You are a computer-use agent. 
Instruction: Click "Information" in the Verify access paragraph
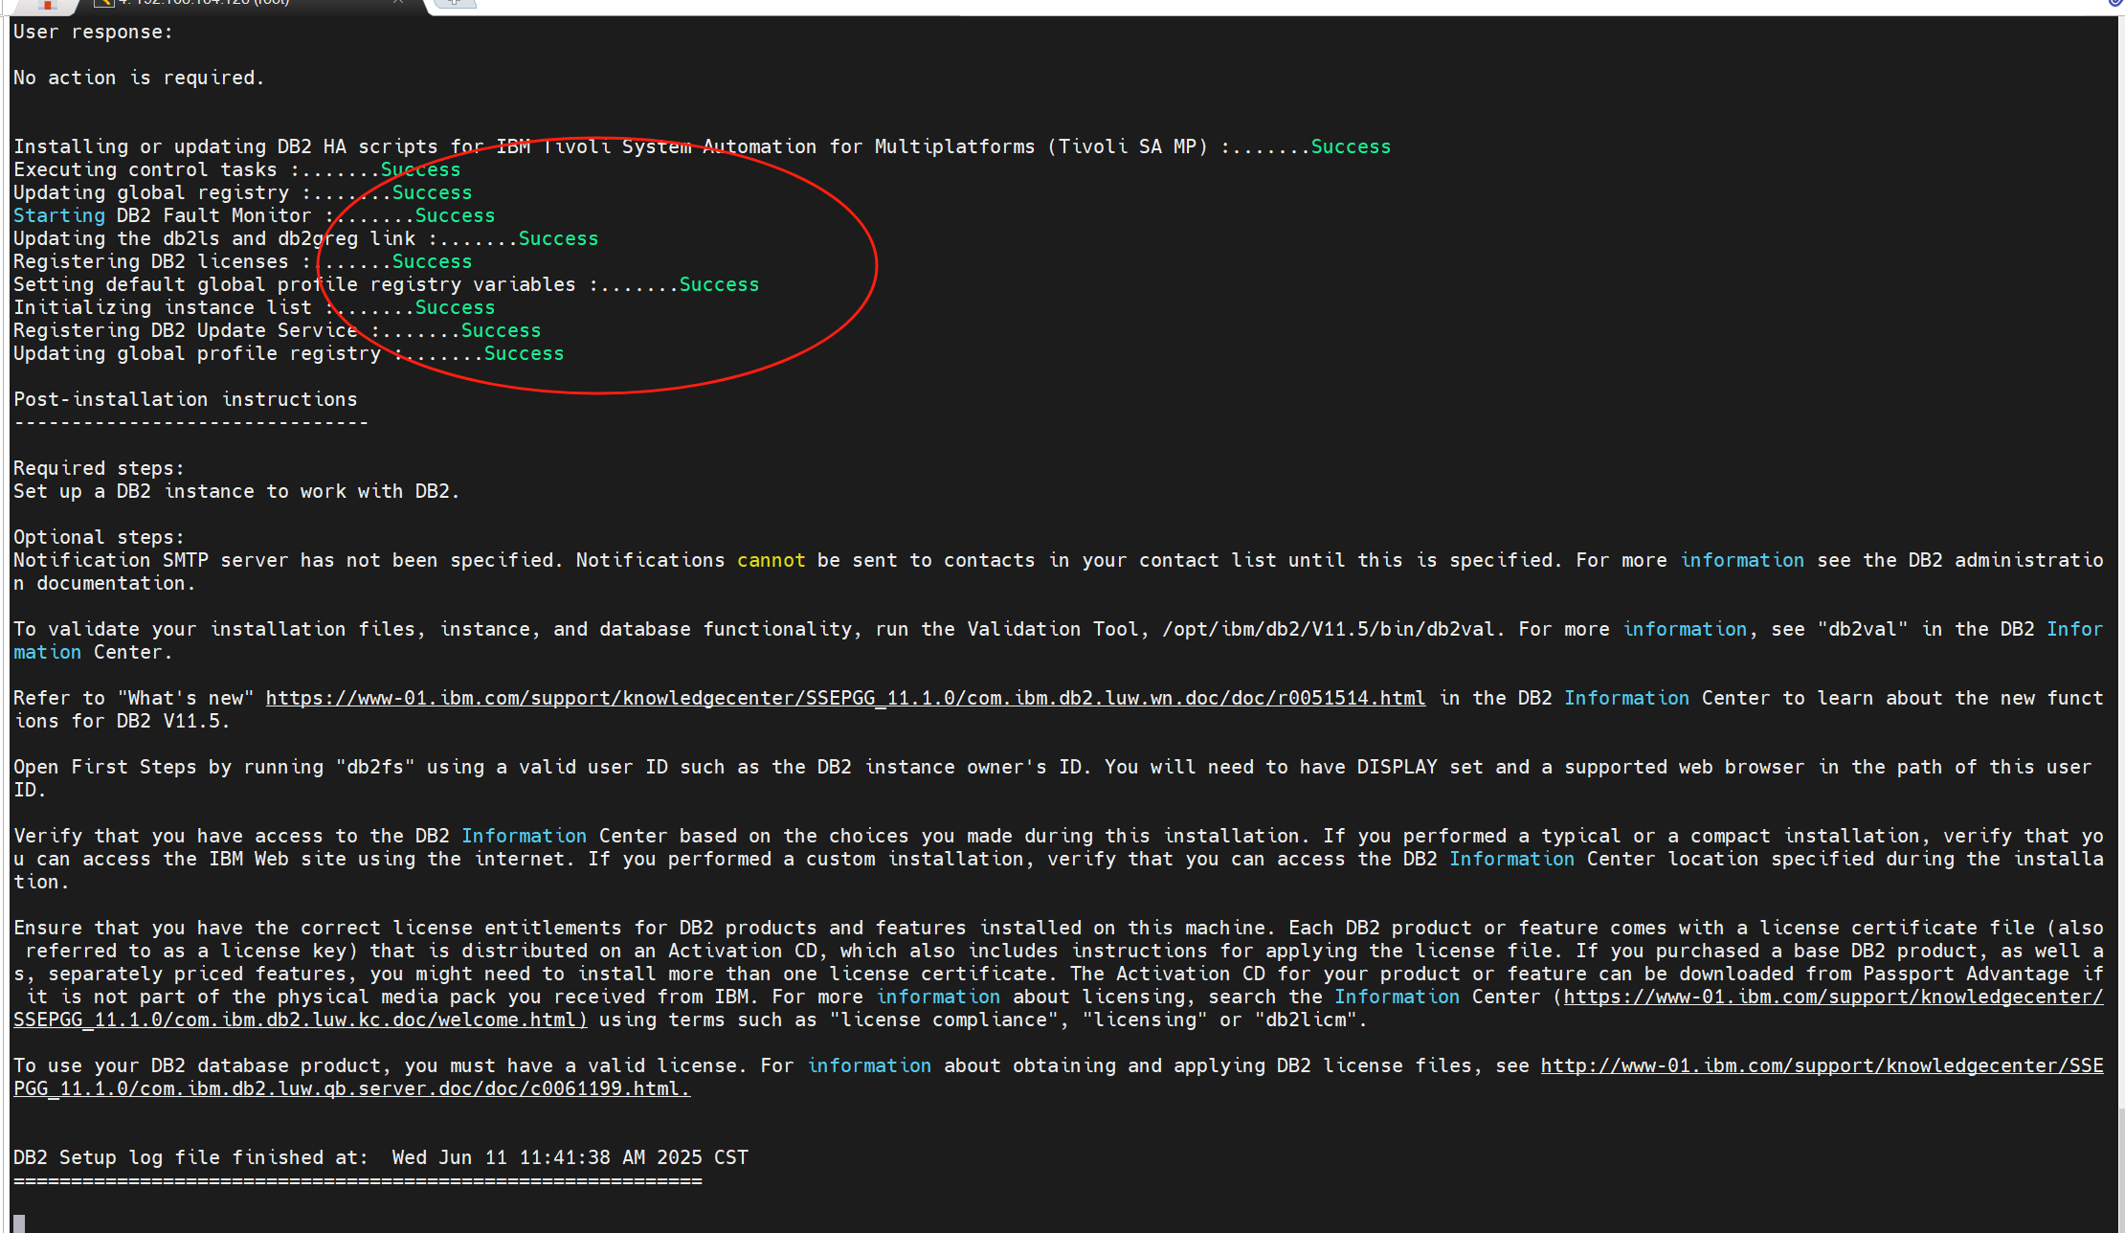pos(524,836)
